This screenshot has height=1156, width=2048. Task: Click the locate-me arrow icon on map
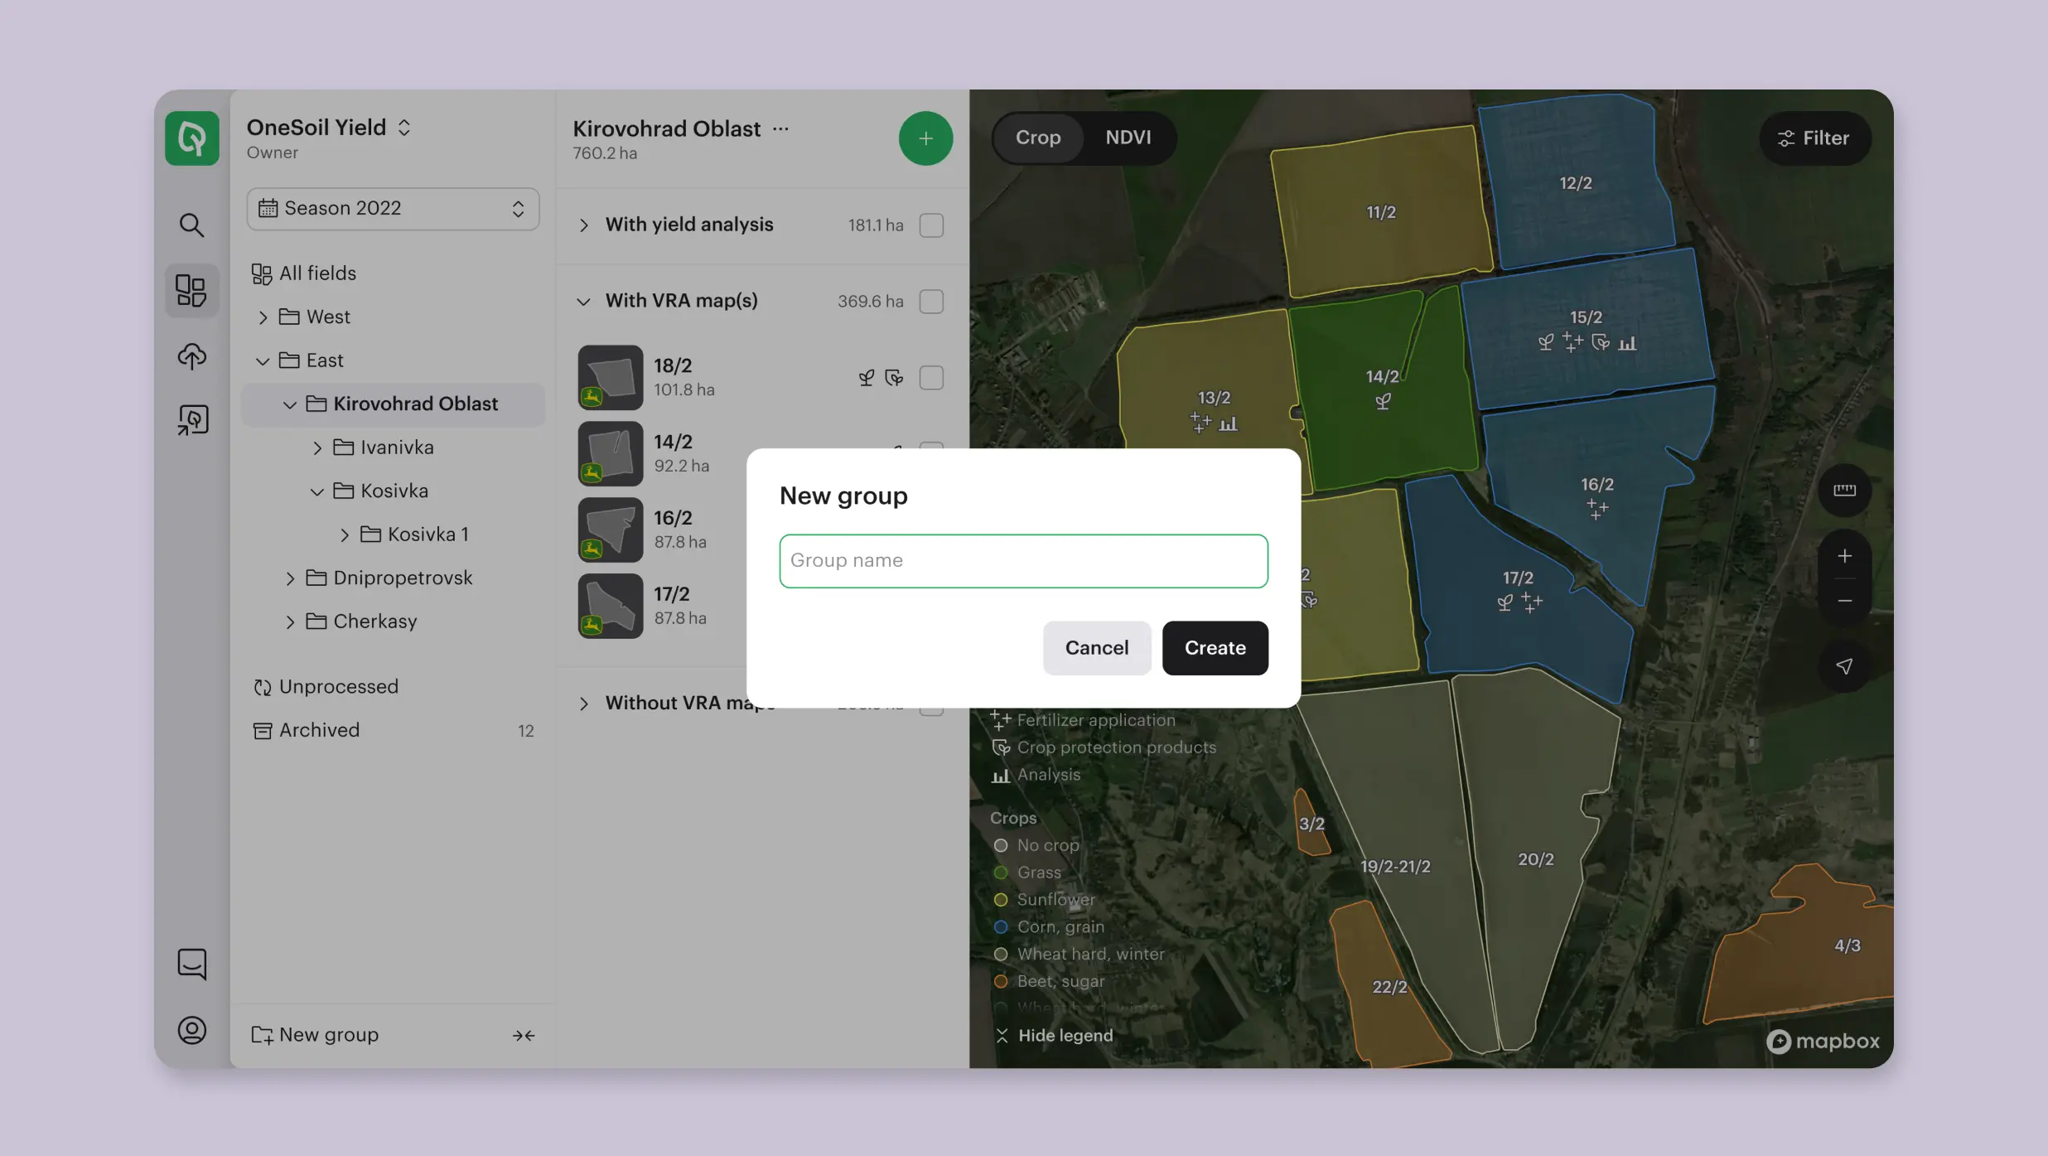tap(1844, 666)
